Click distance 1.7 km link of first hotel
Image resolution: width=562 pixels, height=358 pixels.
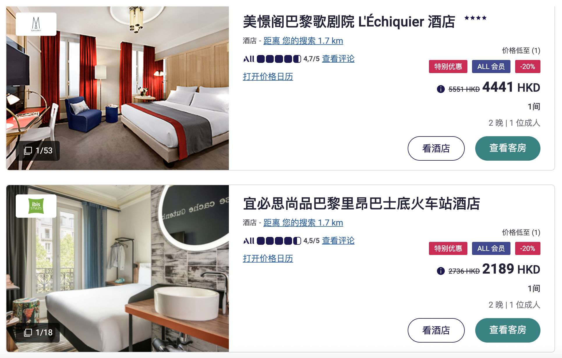click(303, 41)
